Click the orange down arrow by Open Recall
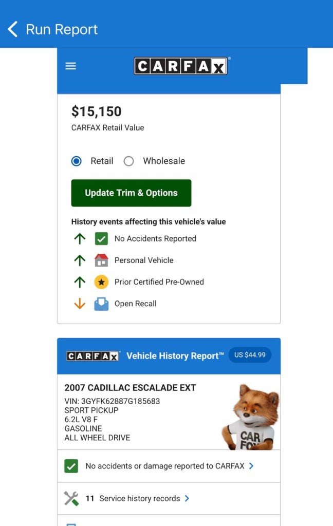This screenshot has width=333, height=526. (80, 304)
